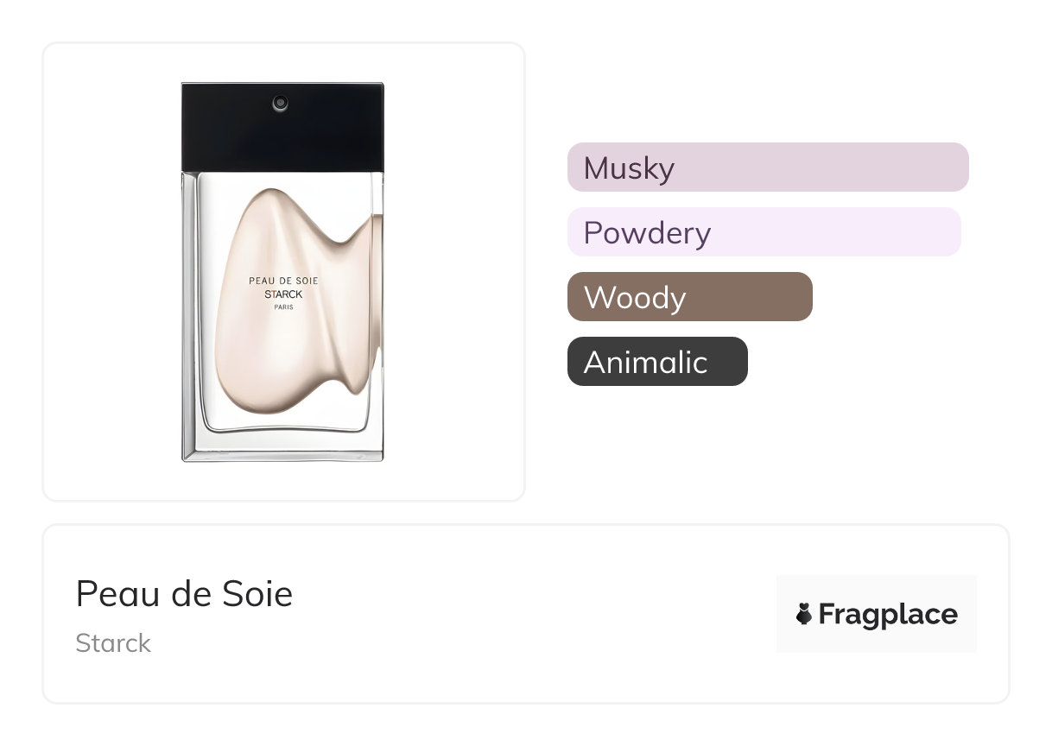Select the Musky accord bar

768,168
